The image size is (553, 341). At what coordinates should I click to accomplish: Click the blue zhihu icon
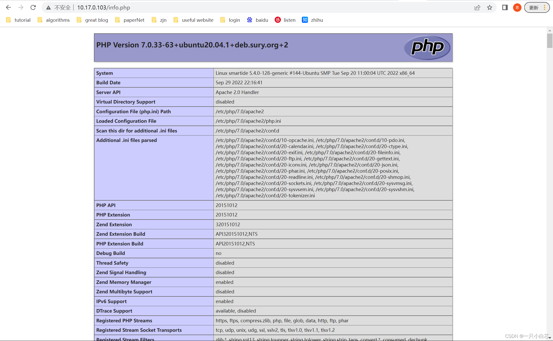[305, 20]
